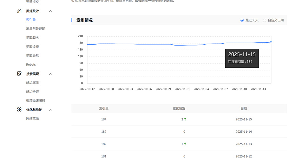Click green up arrow in 2025-11-13 row
Screen dimensions: 295x158
click(185, 144)
